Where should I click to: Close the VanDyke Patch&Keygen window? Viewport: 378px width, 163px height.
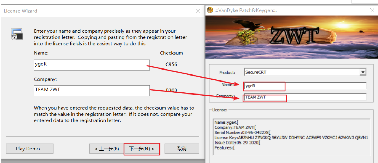pos(372,11)
